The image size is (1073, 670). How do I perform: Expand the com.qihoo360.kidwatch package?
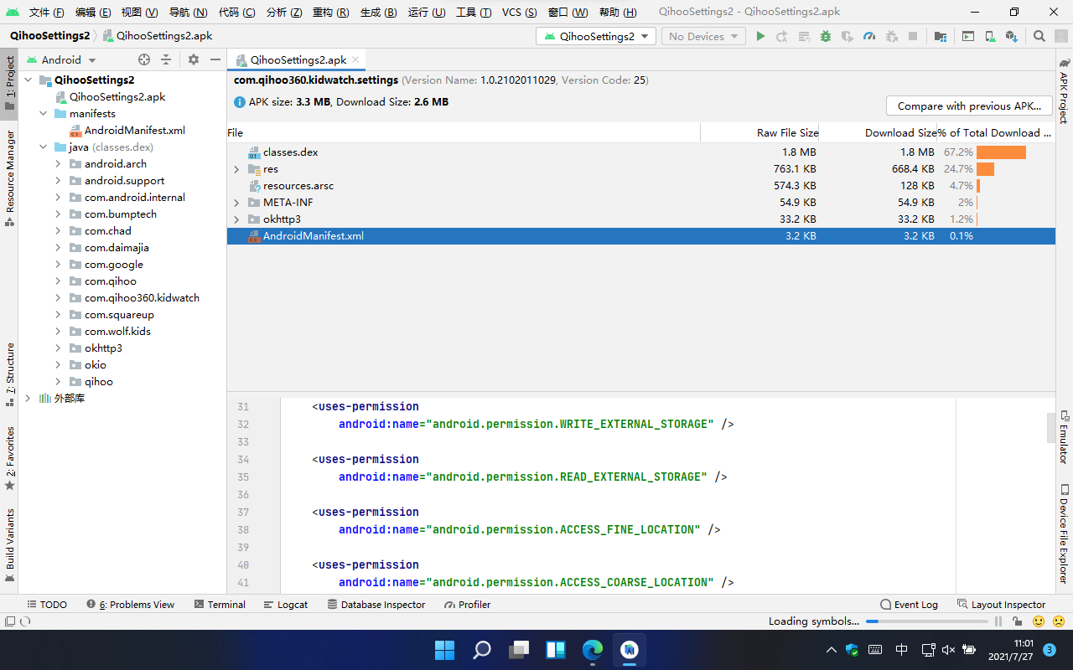point(58,297)
